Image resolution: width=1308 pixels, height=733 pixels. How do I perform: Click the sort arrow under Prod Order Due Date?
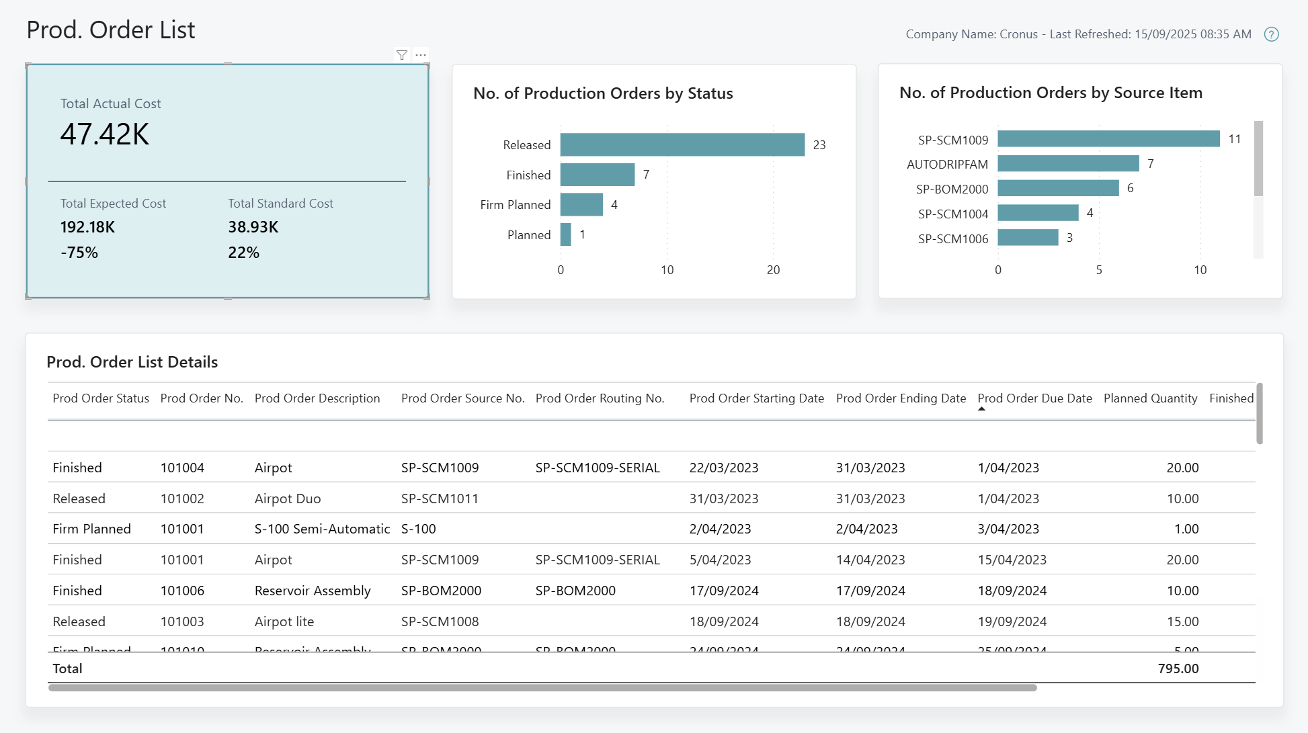point(982,408)
